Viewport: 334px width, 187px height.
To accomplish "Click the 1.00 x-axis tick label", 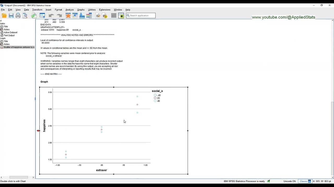I will tap(146, 165).
